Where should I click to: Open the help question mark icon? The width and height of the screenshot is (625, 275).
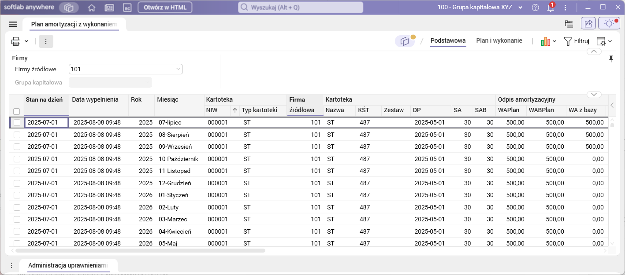pos(536,7)
